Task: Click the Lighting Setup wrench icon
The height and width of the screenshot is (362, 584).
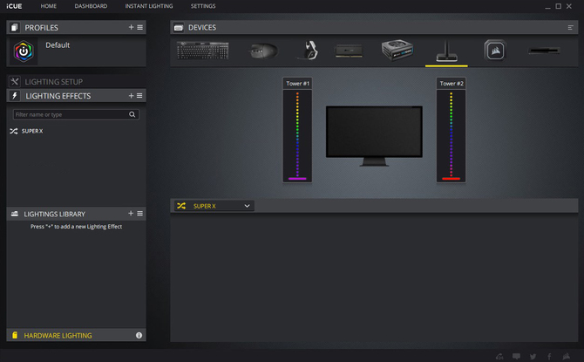Action: coord(15,81)
